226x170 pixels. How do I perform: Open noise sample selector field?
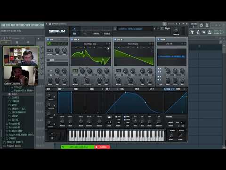coord(57,64)
